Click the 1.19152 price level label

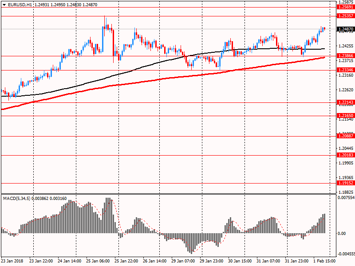pos(346,183)
